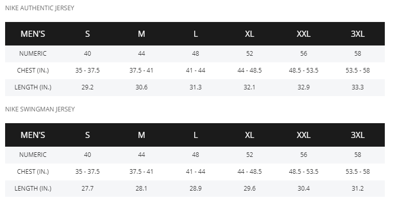The image size is (394, 208).
Task: Select the 3XL header in Swingman table
Action: pyautogui.click(x=358, y=135)
